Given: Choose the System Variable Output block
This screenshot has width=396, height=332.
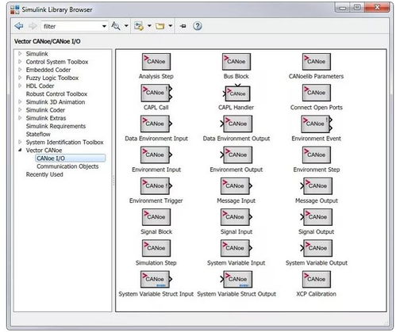Looking at the screenshot, I should (317, 248).
